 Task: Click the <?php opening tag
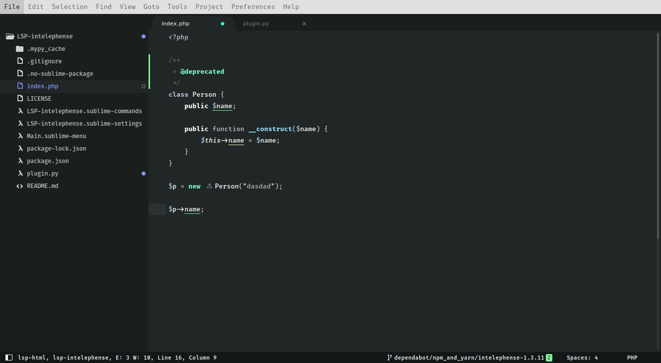(x=178, y=37)
